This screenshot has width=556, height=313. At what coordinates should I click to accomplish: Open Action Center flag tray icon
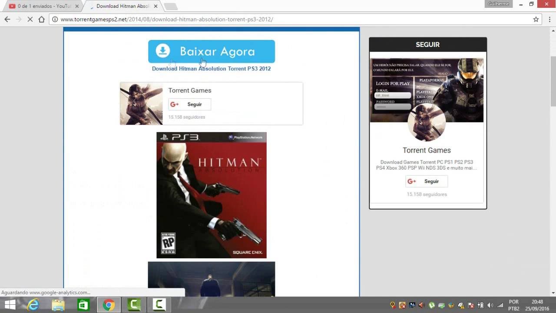click(x=471, y=305)
